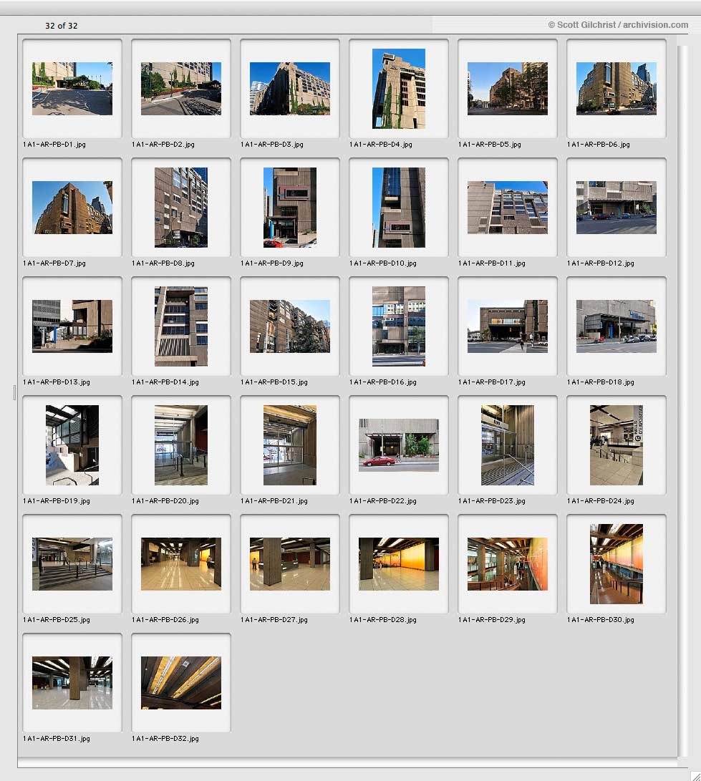Open thumbnail 1A1-AR-PB-D3.jpg
701x781 pixels.
click(x=290, y=89)
